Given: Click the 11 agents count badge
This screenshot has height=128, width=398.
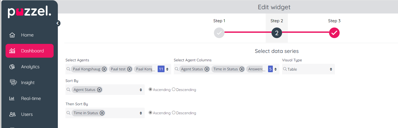Looking at the screenshot, I should tap(161, 69).
